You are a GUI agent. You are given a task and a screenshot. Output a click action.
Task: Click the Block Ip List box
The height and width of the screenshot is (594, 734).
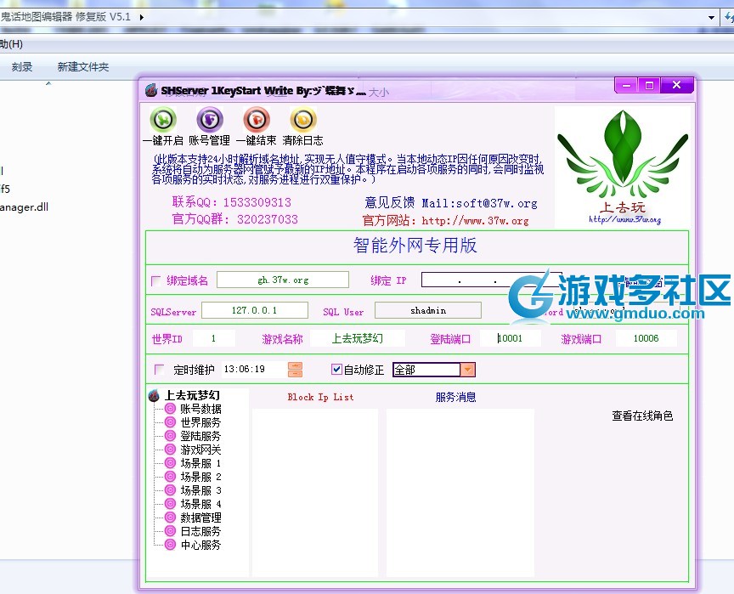315,492
